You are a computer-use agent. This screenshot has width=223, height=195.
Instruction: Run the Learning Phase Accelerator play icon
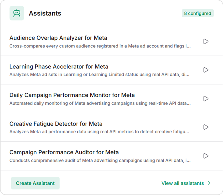tap(206, 70)
